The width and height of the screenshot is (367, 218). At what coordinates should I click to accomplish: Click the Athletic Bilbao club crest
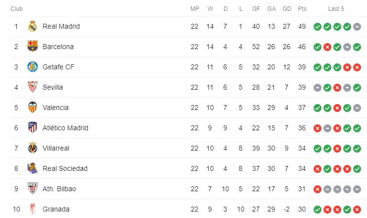(33, 188)
